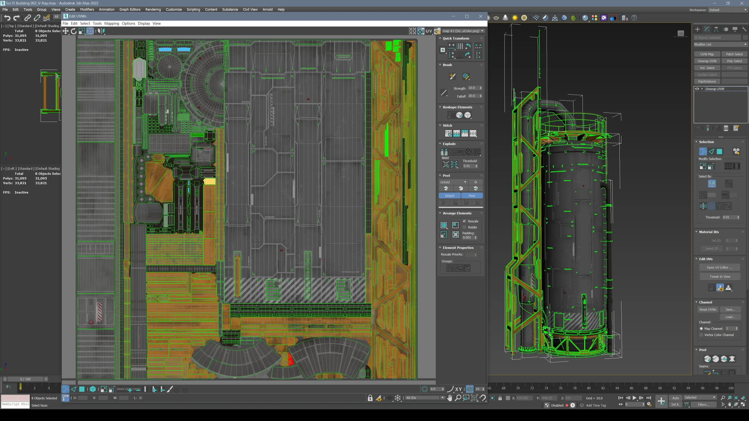Click the Pack UV islands button
The image size is (749, 421).
472,195
